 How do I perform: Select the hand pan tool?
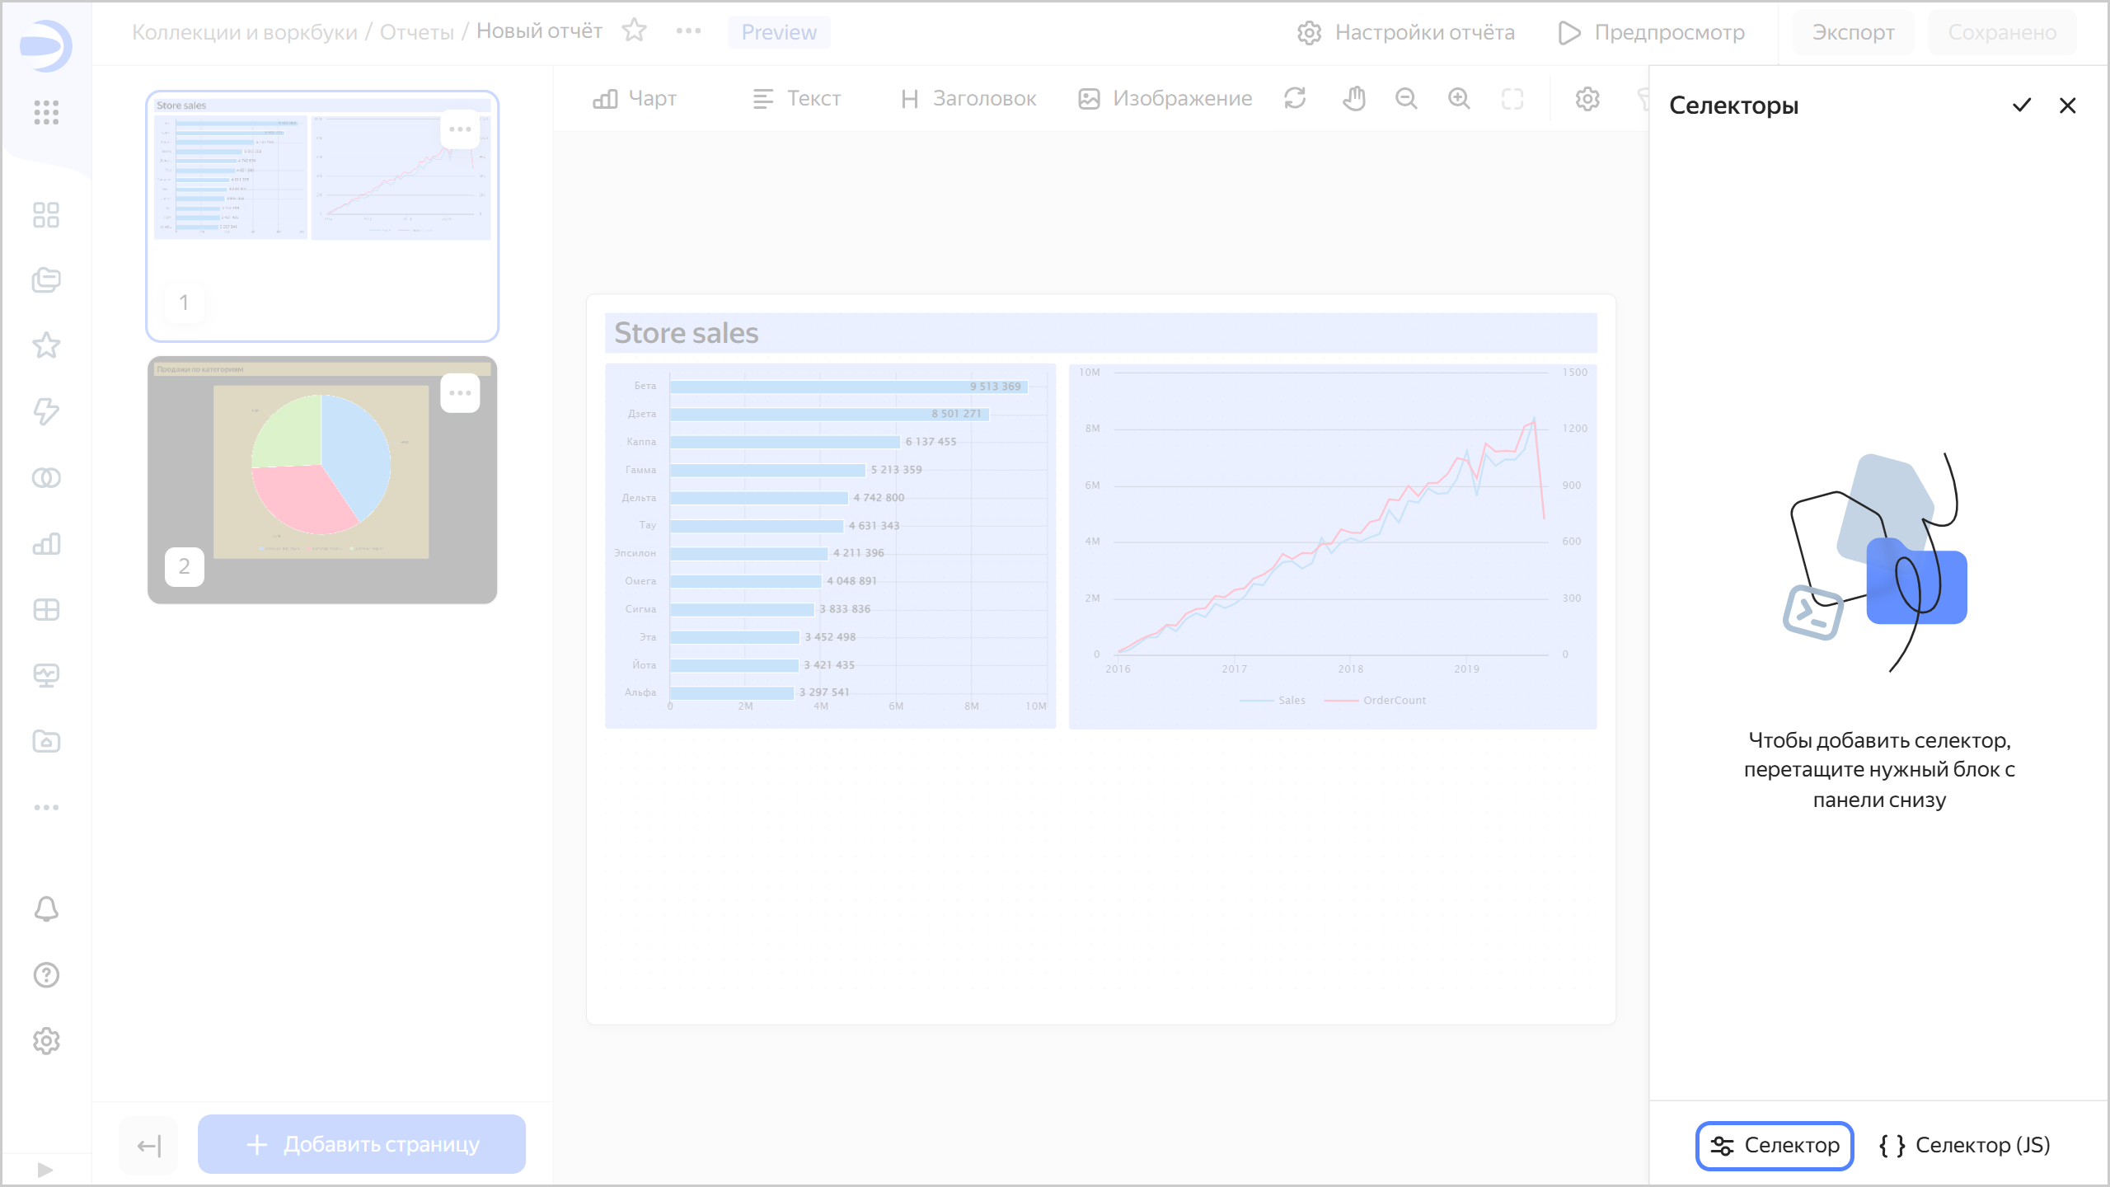pyautogui.click(x=1353, y=99)
